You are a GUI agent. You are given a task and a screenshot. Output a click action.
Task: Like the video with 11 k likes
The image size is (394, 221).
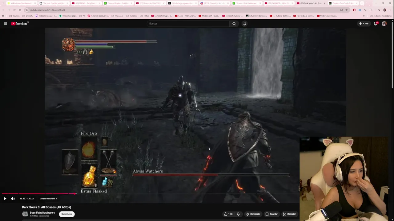[x=228, y=214]
